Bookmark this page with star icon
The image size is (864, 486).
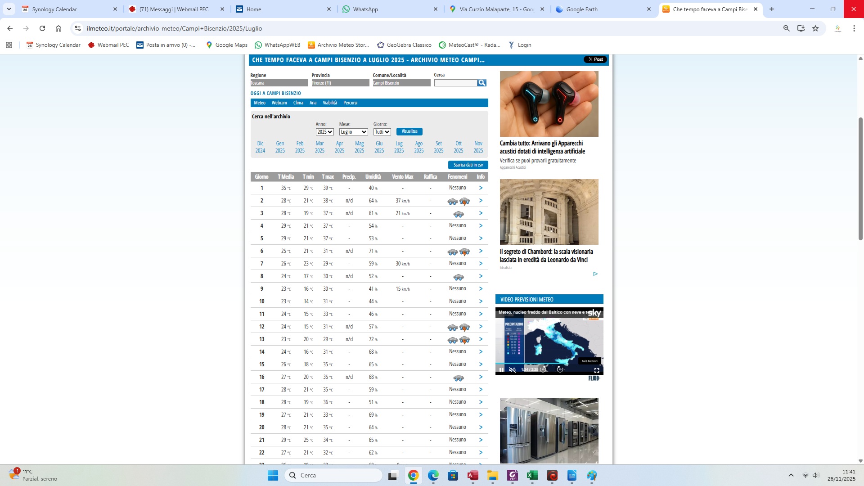click(815, 28)
